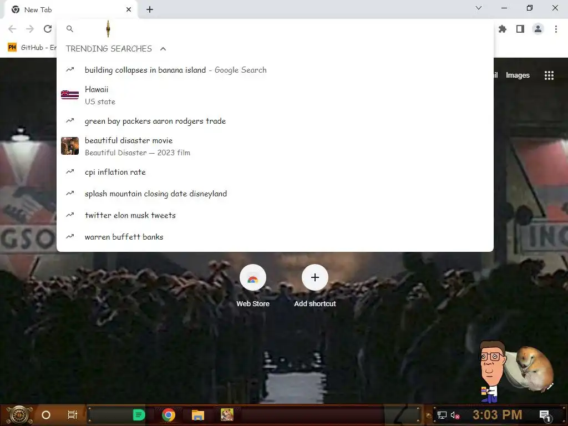Choose twitter elon musk tweets suggestion

click(275, 215)
